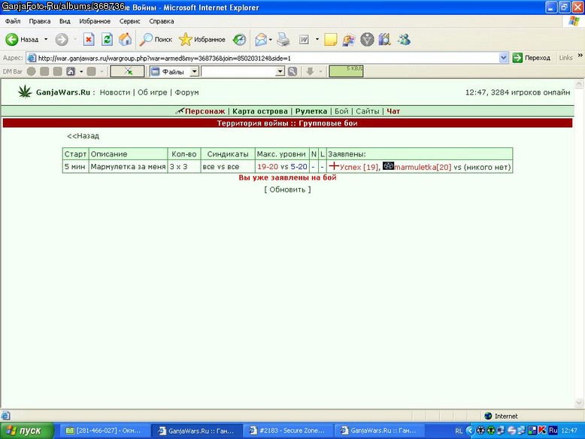Screen dimensions: 585x439
Task: Expand the Links toolbar chevron
Action: pos(580,56)
